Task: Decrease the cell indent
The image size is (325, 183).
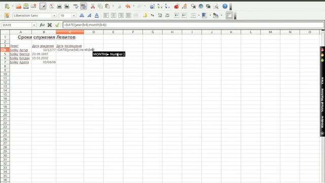Action: coord(177,15)
